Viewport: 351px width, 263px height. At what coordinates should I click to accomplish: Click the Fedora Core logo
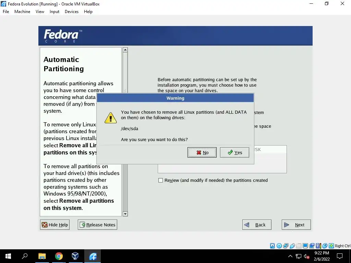pos(63,36)
